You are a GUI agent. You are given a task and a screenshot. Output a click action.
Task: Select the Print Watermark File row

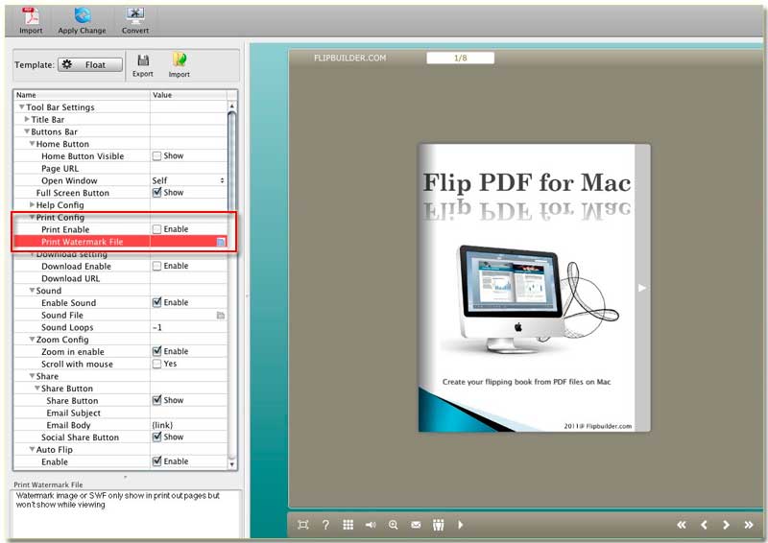[121, 242]
